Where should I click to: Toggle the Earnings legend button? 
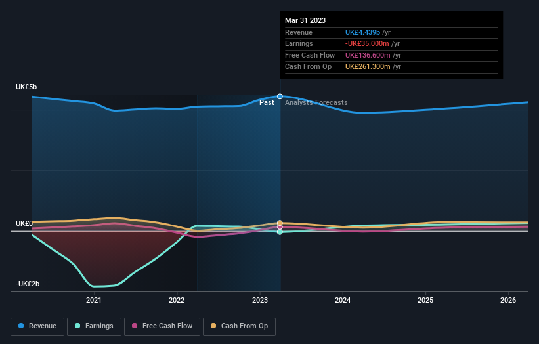94,326
